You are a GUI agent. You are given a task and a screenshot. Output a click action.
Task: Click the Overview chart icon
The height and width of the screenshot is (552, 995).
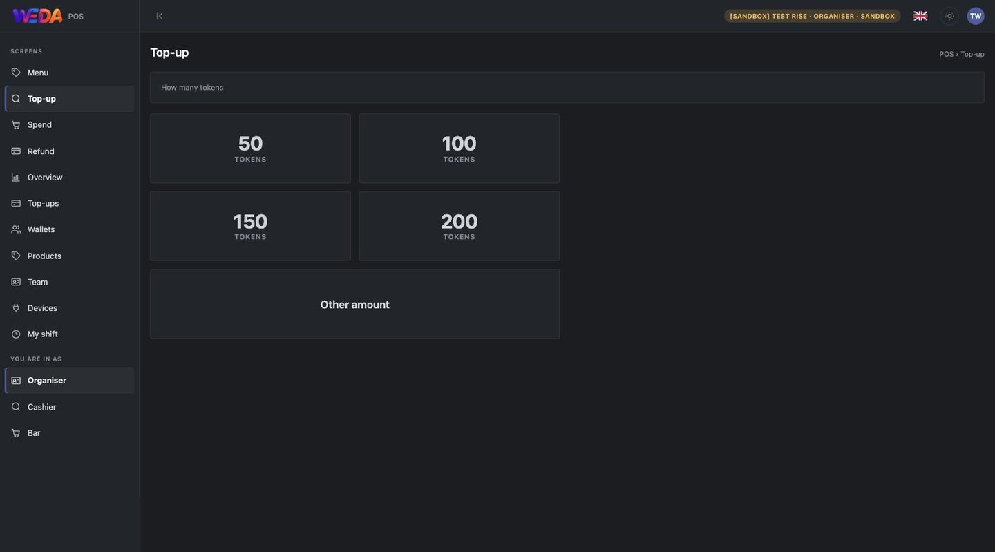[16, 178]
